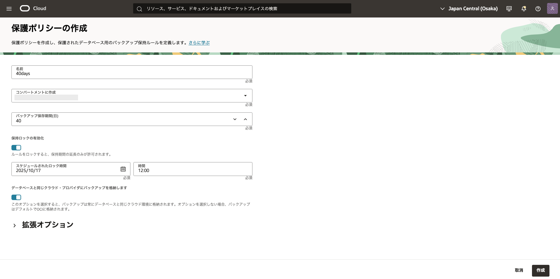The width and height of the screenshot is (560, 279).
Task: Decrease backup retention days with down arrow
Action: coord(235,119)
